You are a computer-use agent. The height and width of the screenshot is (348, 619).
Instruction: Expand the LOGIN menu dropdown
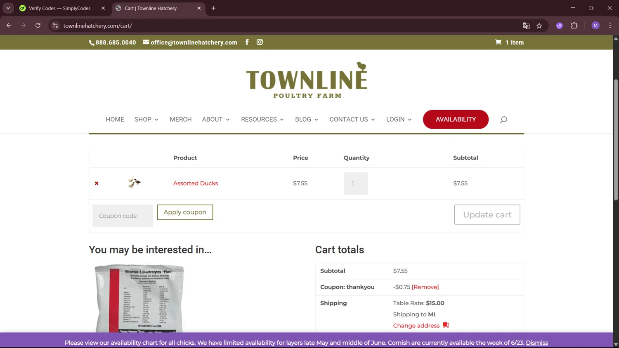[399, 120]
